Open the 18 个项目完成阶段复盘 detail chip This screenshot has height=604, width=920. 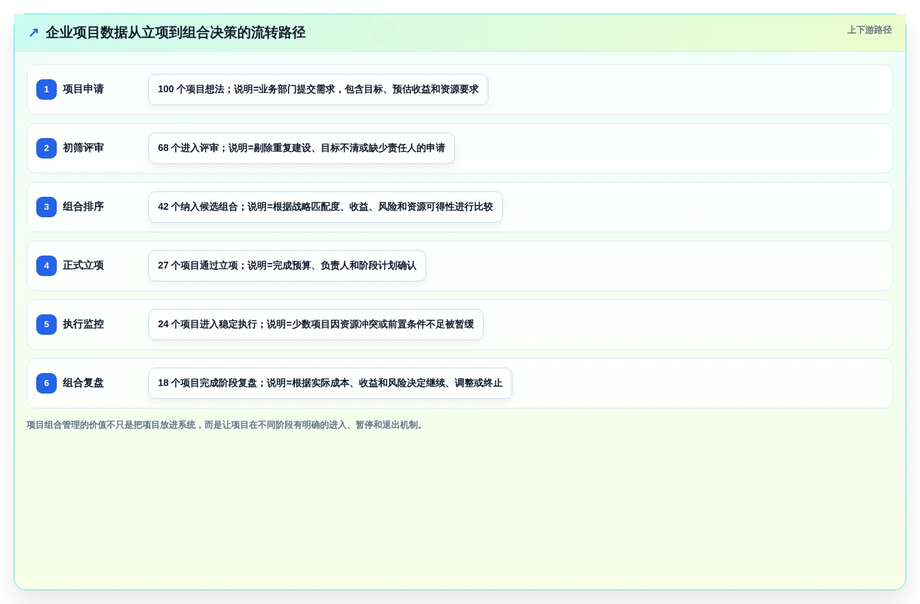coord(330,383)
